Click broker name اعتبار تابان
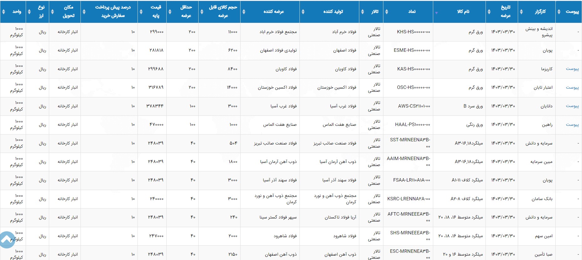The image size is (582, 260). [x=543, y=87]
